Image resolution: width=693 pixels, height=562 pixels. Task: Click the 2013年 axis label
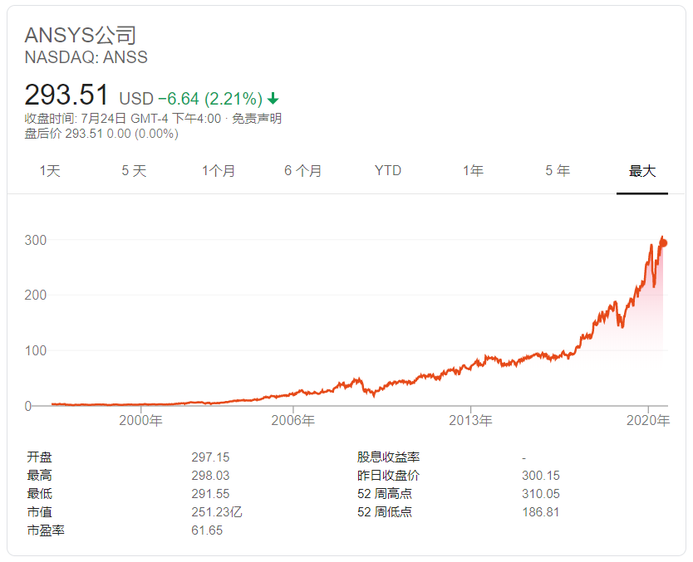coord(470,420)
